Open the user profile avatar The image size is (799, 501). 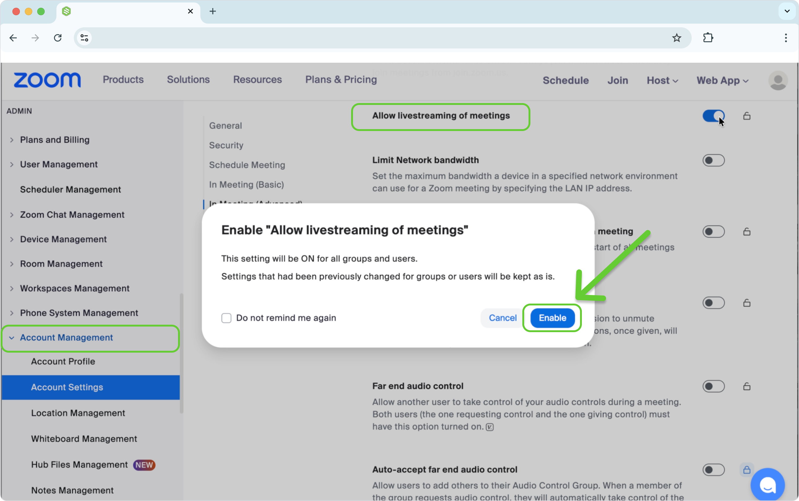coord(778,80)
